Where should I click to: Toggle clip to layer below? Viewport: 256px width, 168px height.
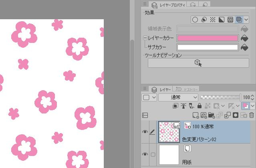point(175,106)
